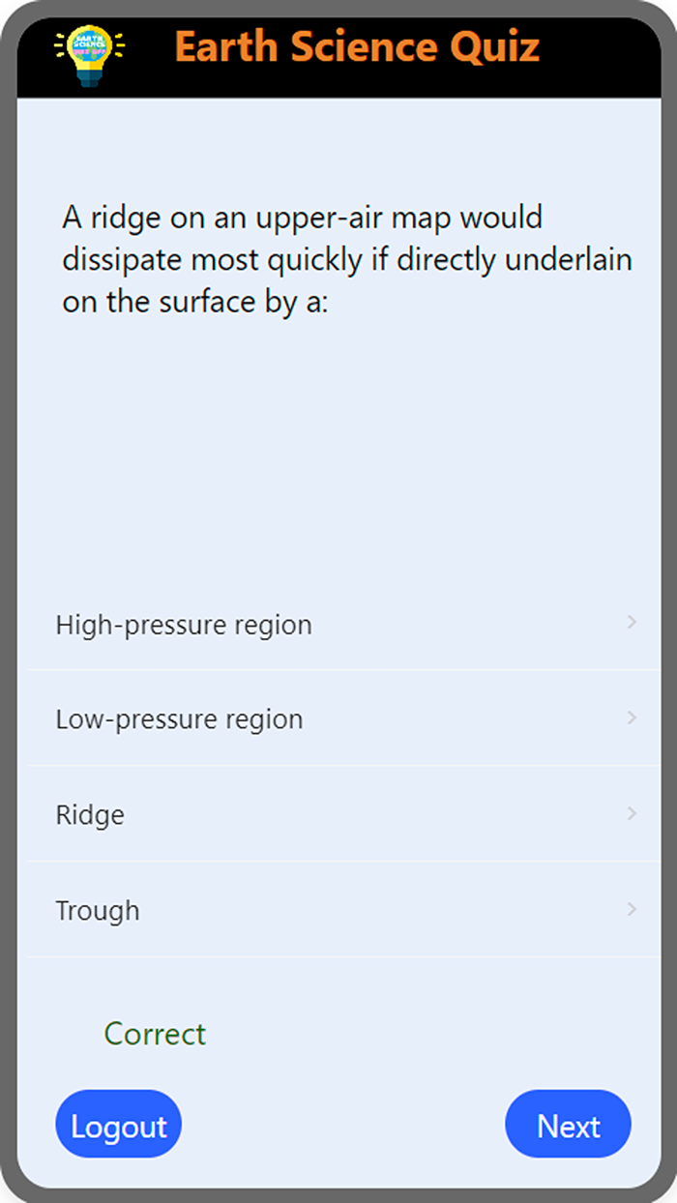Select the High-pressure region answer
677x1203 pixels.
point(184,625)
